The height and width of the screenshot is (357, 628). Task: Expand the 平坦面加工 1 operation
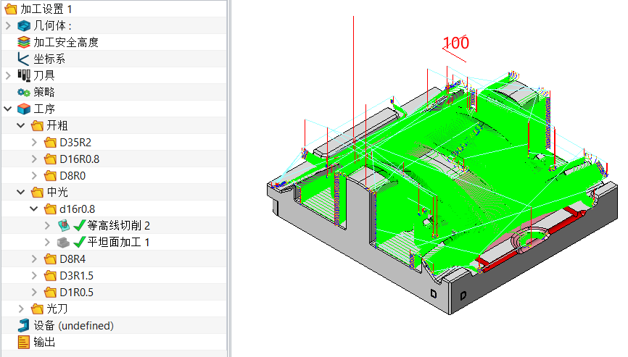48,243
